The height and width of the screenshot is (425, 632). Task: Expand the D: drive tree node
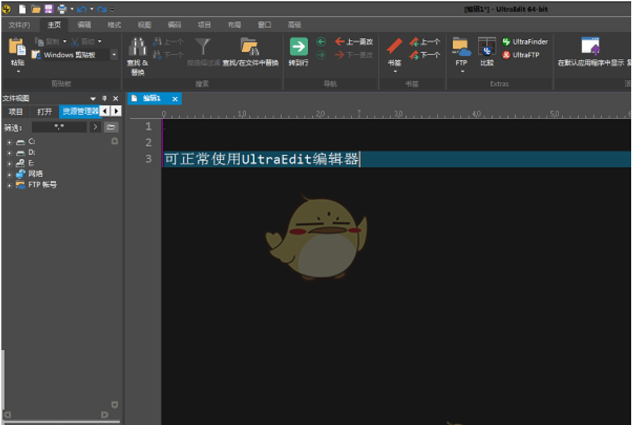click(x=9, y=153)
